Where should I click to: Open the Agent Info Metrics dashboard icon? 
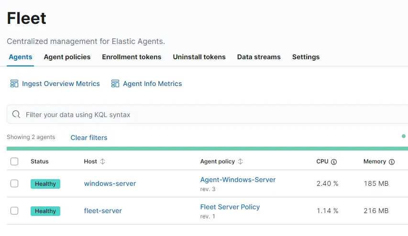point(115,84)
